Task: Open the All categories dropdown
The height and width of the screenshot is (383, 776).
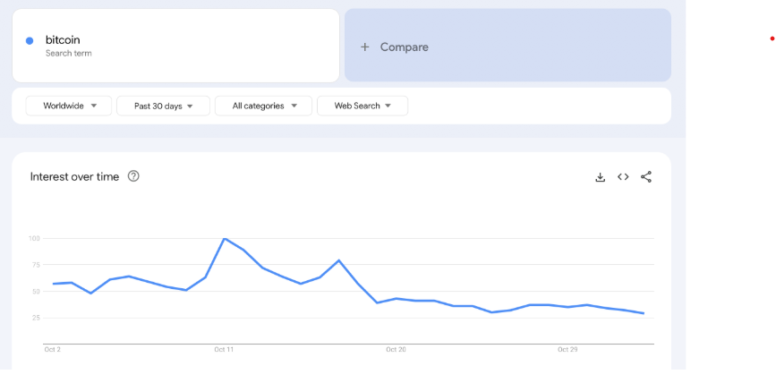Action: tap(263, 106)
